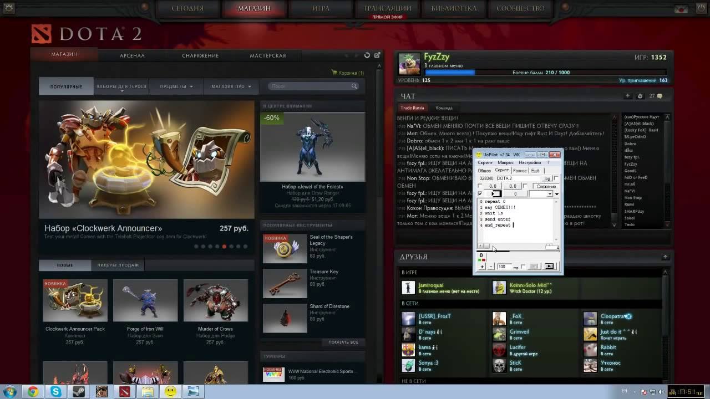Click the log button in UoPilot
The image size is (710, 399).
tap(547, 178)
